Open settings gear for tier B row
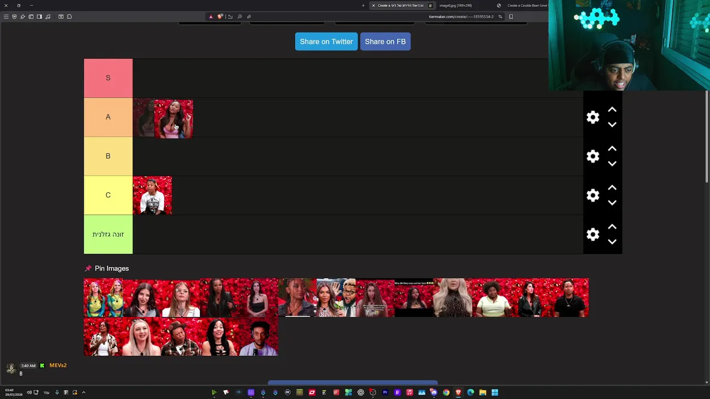This screenshot has width=710, height=399. 593,156
